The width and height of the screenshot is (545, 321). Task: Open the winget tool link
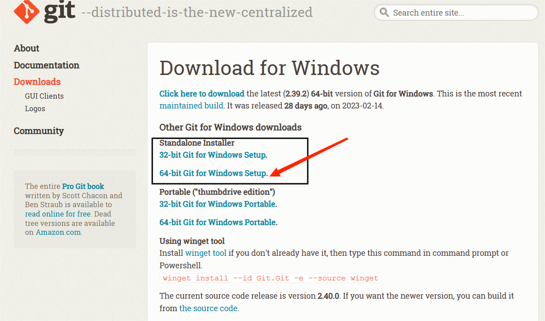(206, 253)
